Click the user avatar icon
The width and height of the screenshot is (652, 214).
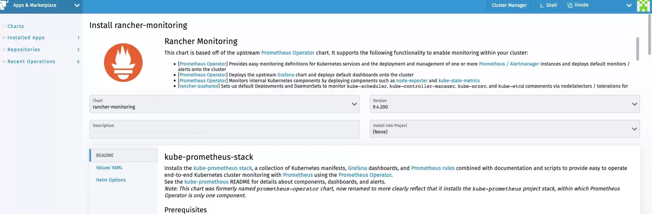pyautogui.click(x=643, y=5)
